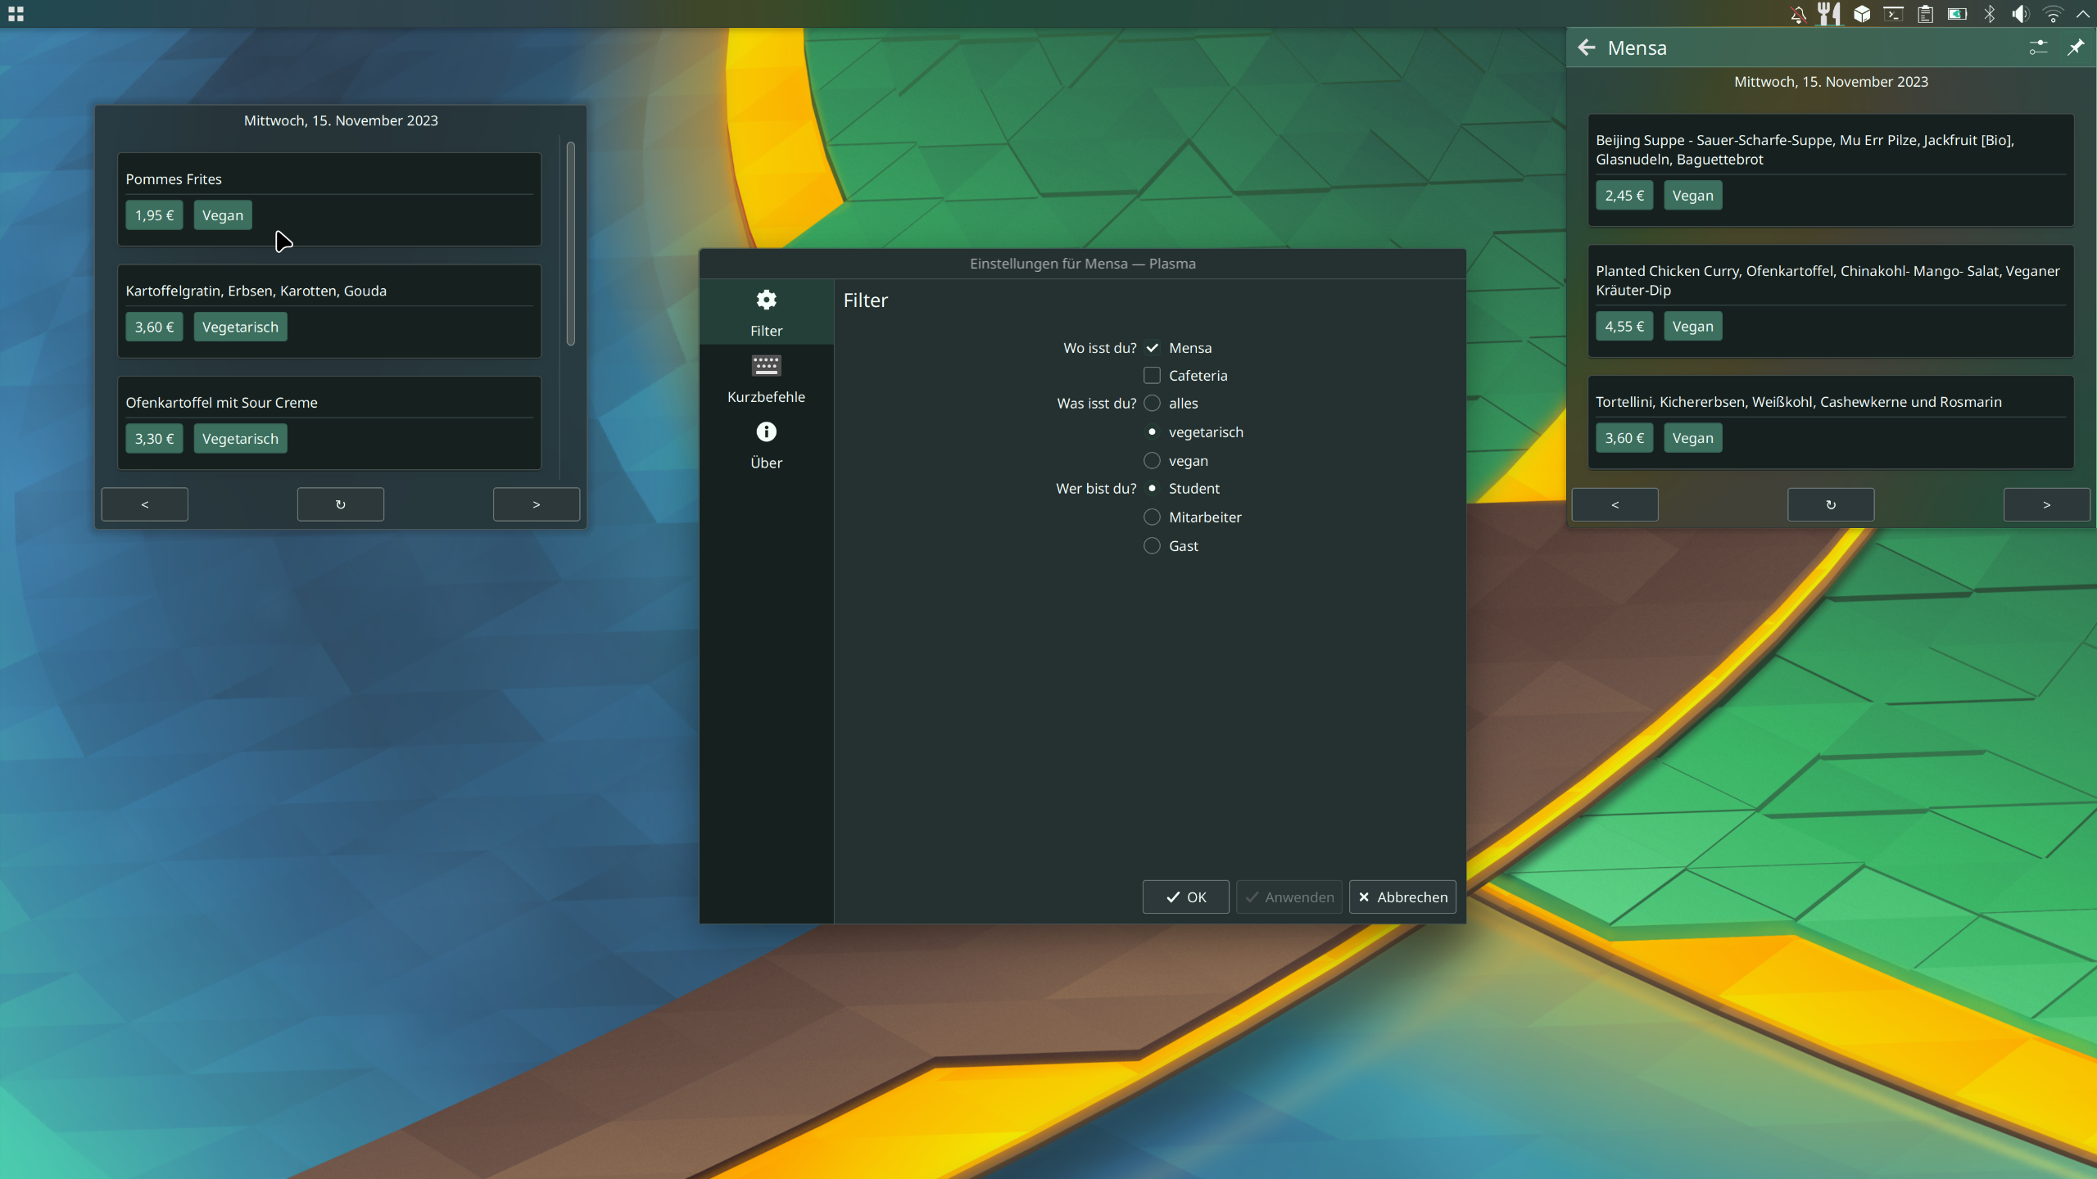Click the Anwenden button
The height and width of the screenshot is (1179, 2097).
tap(1289, 897)
